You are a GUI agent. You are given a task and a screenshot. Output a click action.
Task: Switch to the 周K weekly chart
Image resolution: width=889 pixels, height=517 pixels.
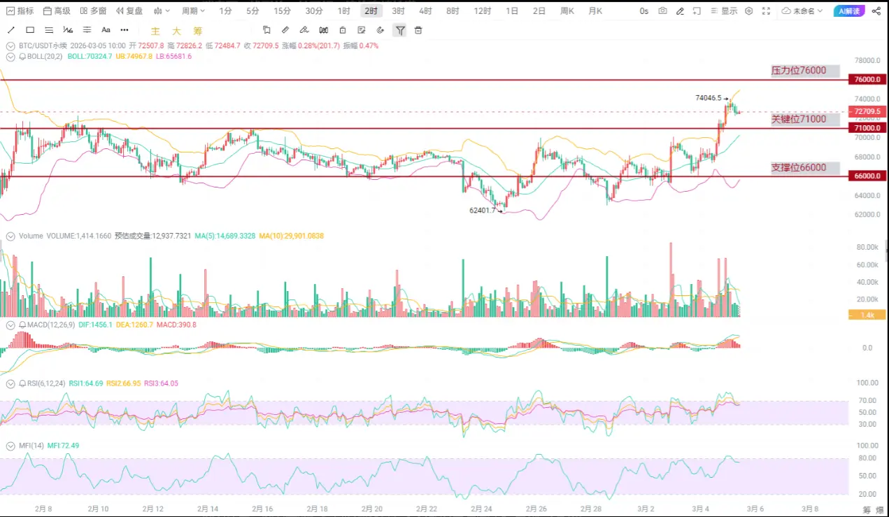pos(567,11)
